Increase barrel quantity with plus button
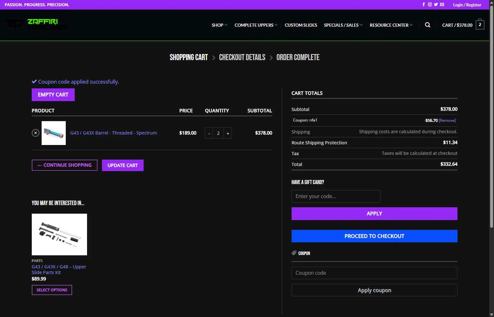The width and height of the screenshot is (494, 317). click(x=228, y=133)
